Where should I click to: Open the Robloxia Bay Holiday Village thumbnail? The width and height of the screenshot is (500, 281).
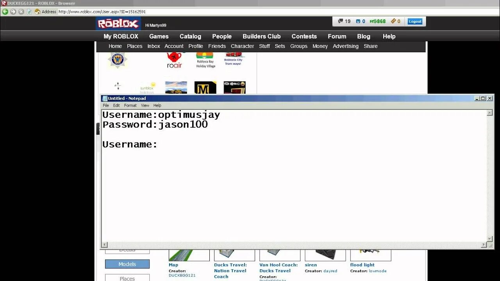[205, 60]
